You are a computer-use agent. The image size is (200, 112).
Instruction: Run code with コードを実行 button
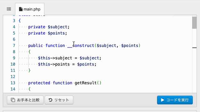pyautogui.click(x=175, y=100)
